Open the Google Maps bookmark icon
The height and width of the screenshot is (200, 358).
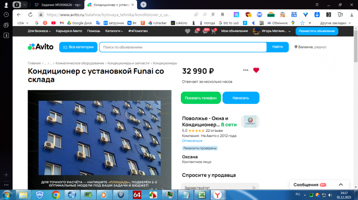pos(293,23)
